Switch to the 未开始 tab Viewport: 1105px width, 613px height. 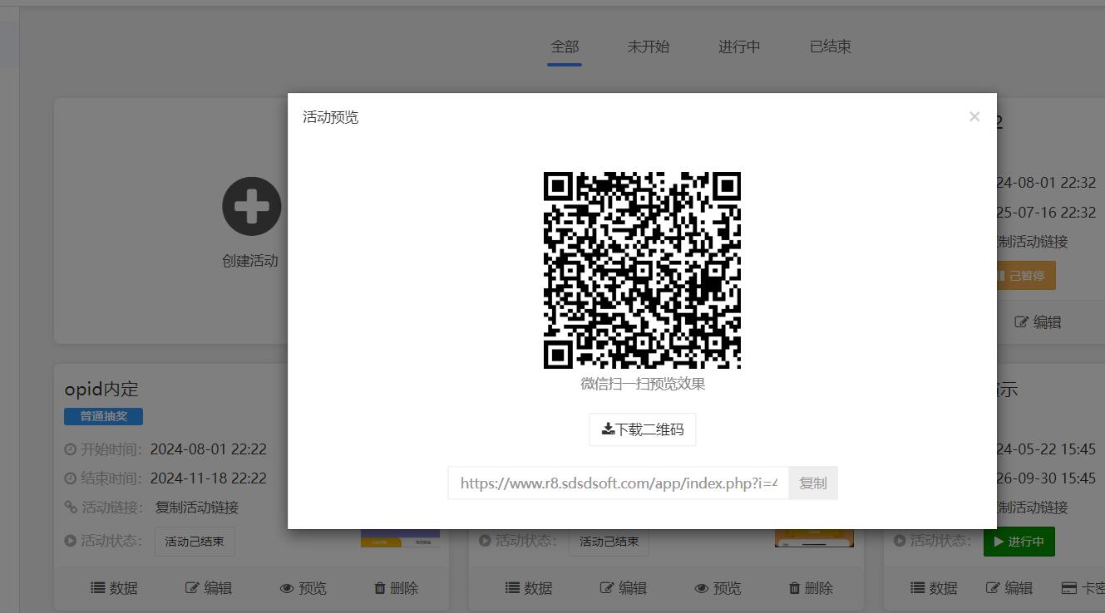click(648, 47)
